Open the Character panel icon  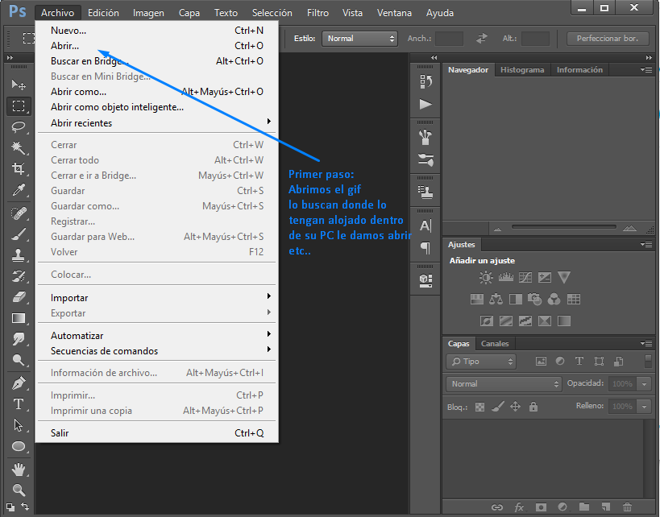click(425, 226)
